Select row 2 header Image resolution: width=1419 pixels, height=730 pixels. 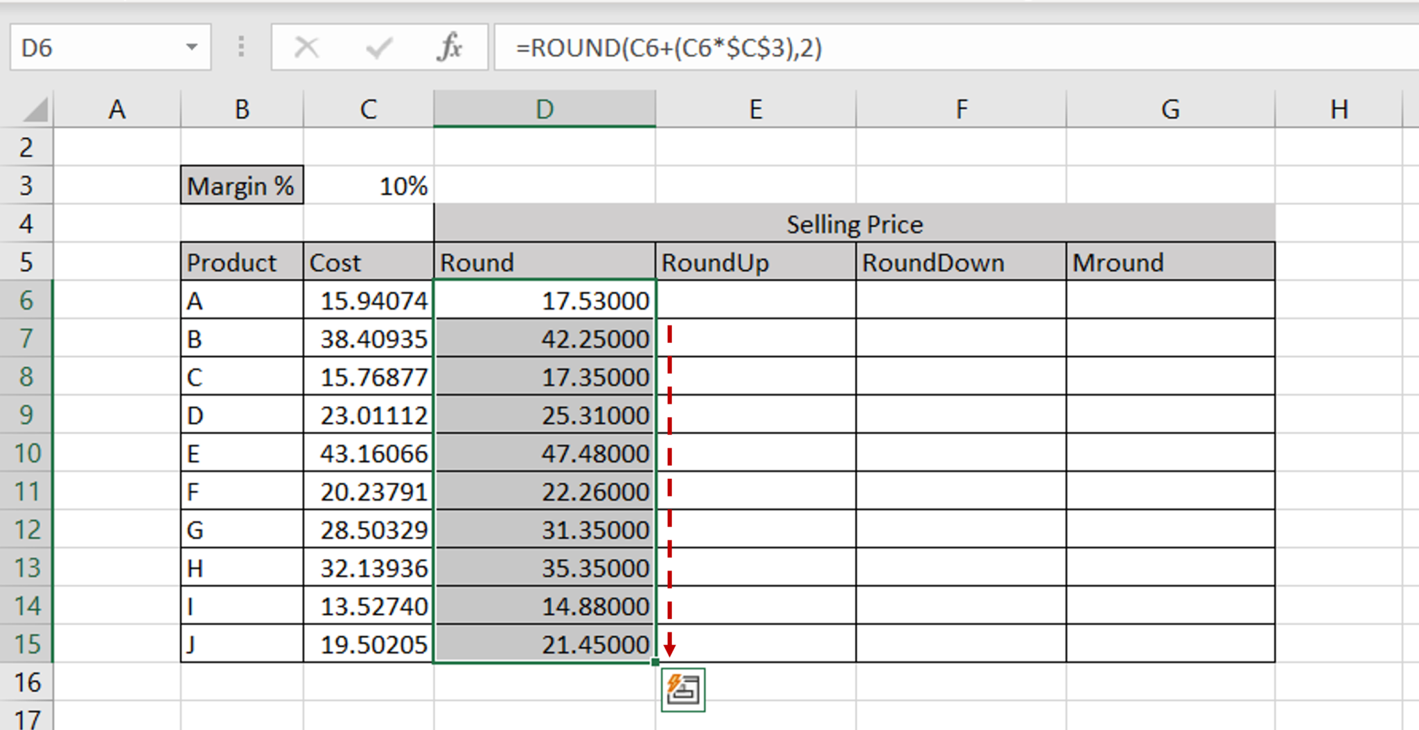pyautogui.click(x=26, y=148)
